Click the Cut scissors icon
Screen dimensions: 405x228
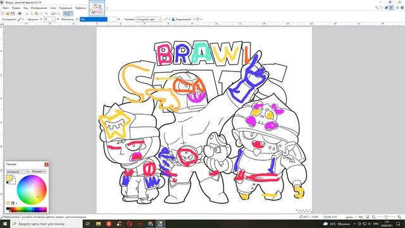click(x=27, y=13)
